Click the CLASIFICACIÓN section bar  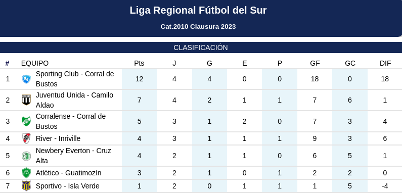click(x=201, y=47)
